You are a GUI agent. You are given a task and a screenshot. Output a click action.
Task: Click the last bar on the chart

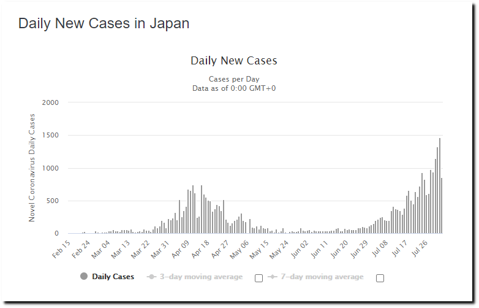tap(442, 206)
